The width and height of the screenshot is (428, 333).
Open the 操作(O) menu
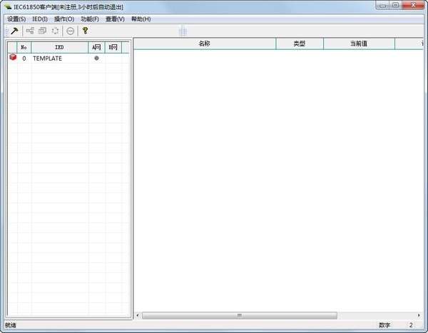(x=64, y=19)
